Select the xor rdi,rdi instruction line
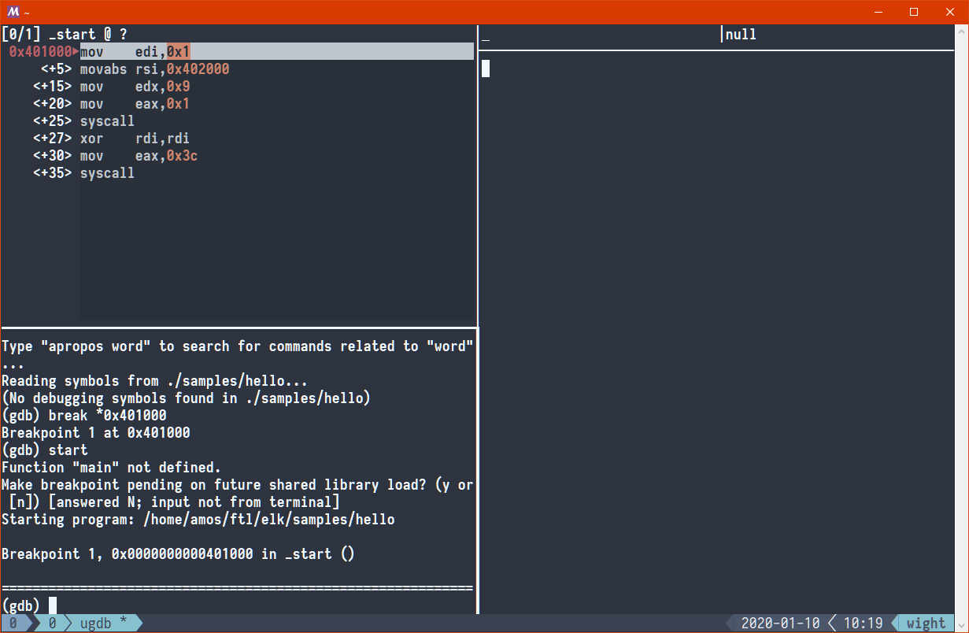This screenshot has width=969, height=633. coord(135,139)
